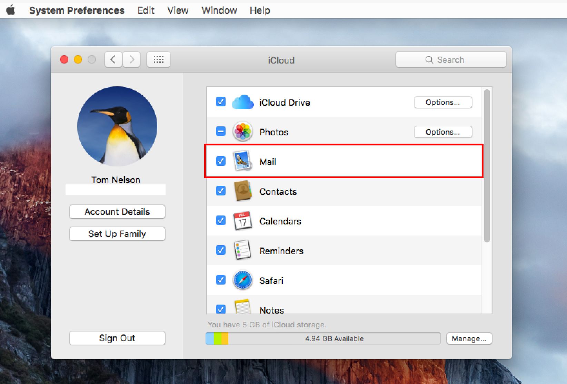The height and width of the screenshot is (384, 567).
Task: Click the Safari compass icon
Action: [242, 280]
